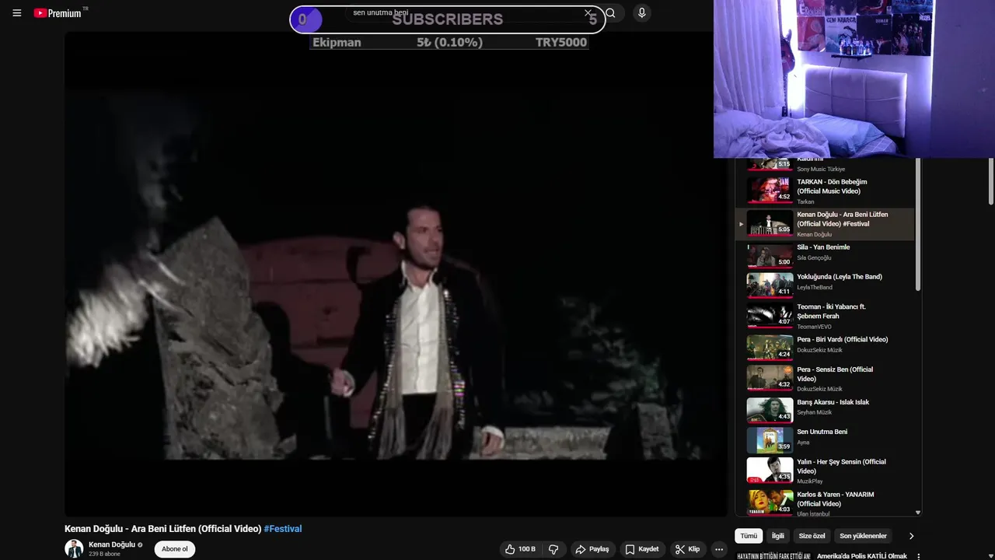The width and height of the screenshot is (995, 560).
Task: Share the video via Paylaş
Action: coord(592,549)
